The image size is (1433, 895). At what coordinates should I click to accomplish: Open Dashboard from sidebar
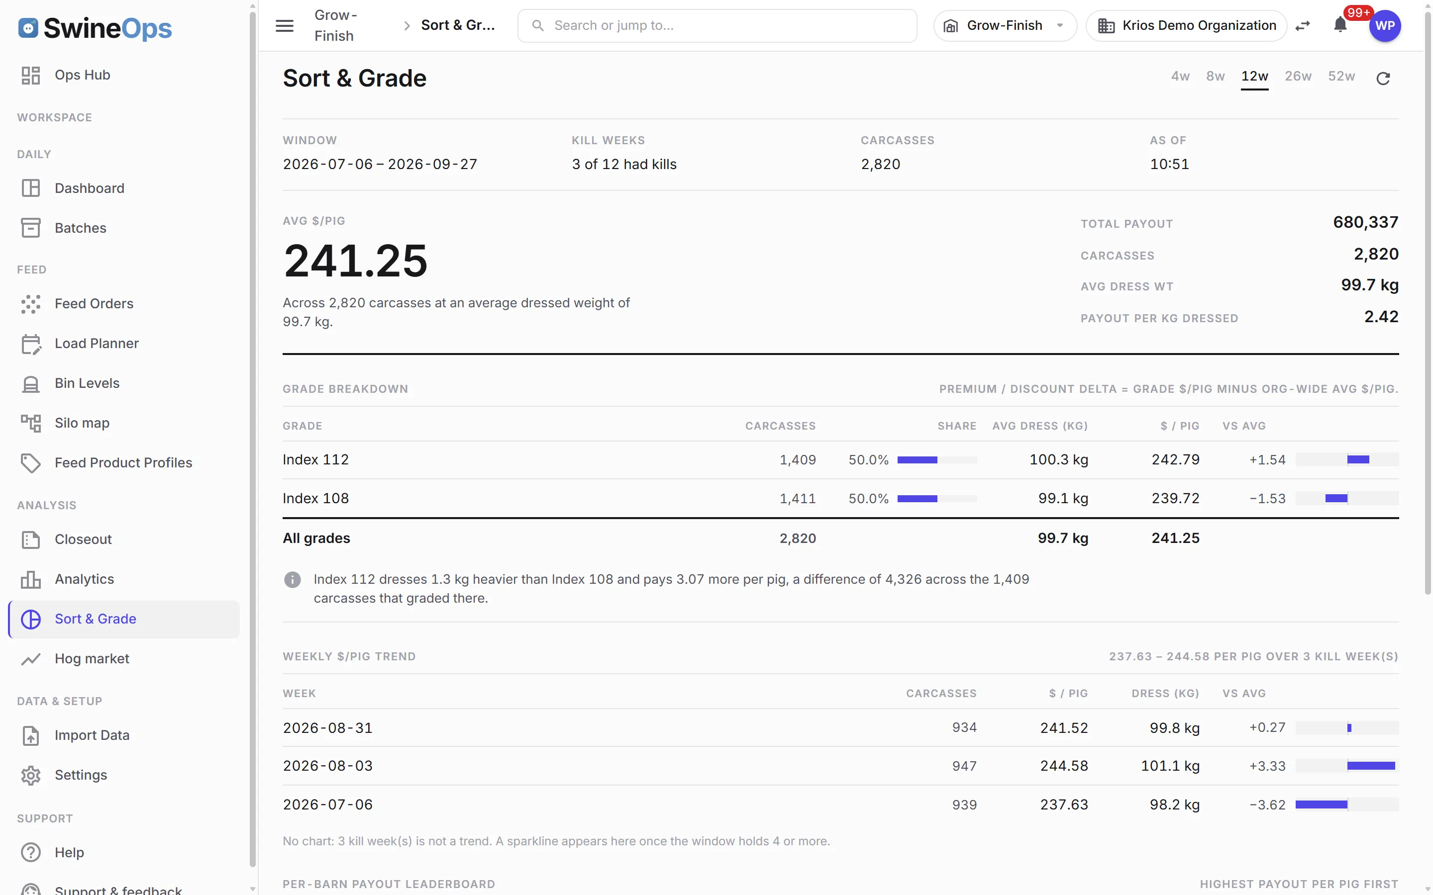(x=123, y=188)
